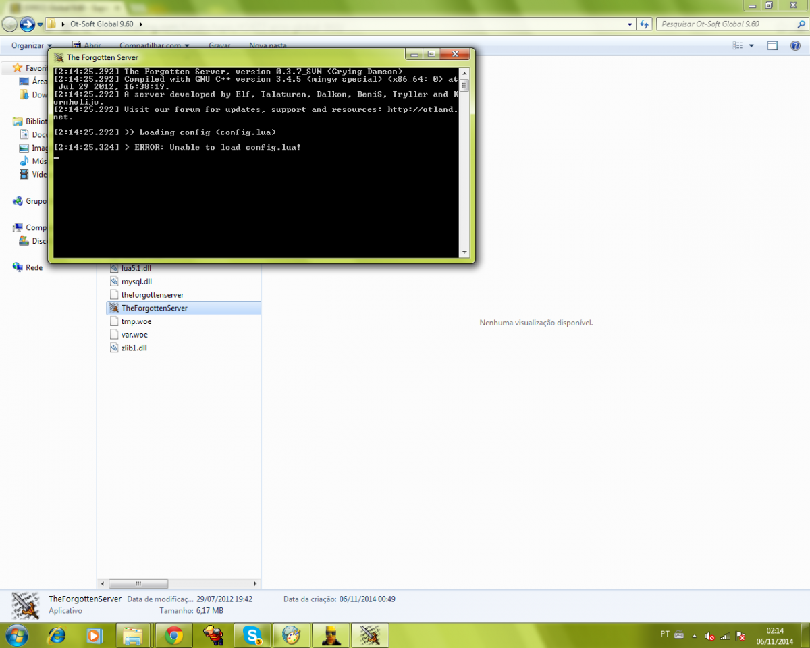Click the creation date 06/11/2014 00:49

pyautogui.click(x=367, y=599)
